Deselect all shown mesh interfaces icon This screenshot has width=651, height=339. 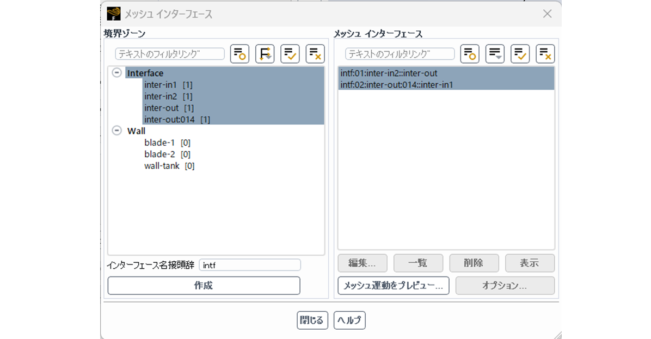pyautogui.click(x=545, y=54)
